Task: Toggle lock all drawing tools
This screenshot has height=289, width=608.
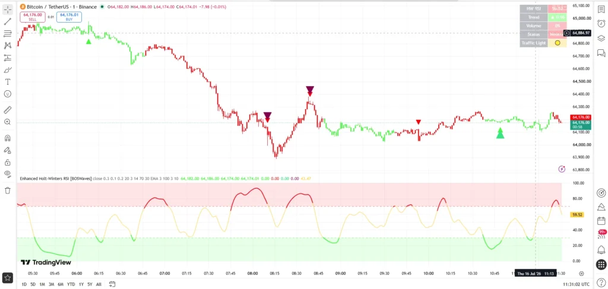Action: click(7, 163)
